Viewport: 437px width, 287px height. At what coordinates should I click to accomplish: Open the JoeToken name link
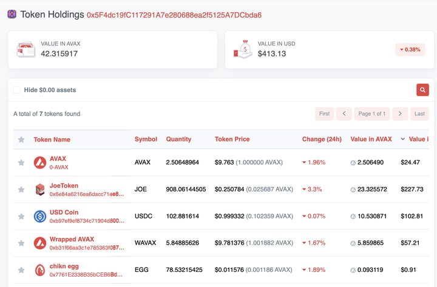click(64, 186)
